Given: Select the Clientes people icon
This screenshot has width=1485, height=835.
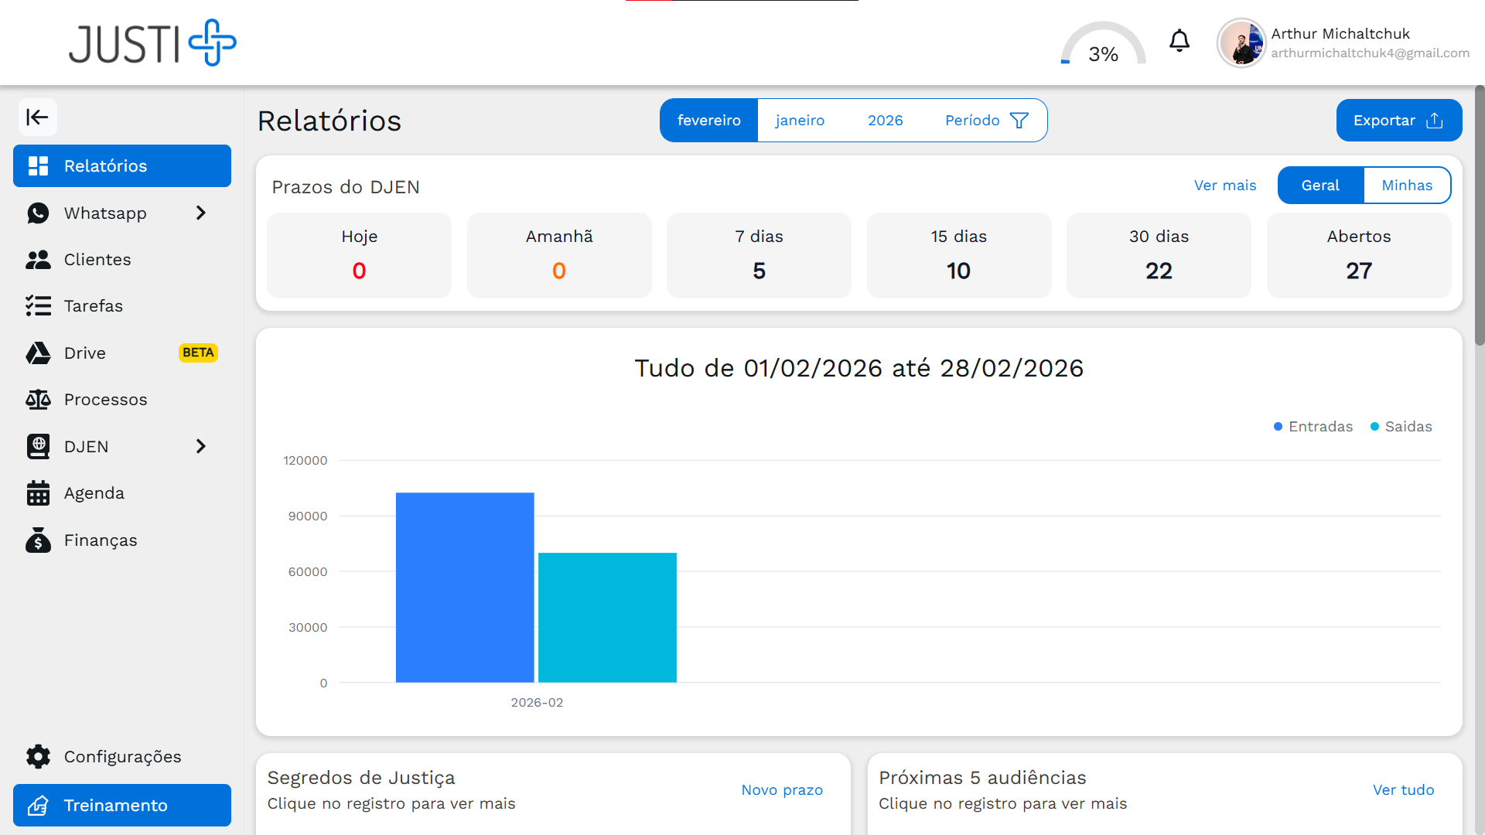Looking at the screenshot, I should (x=39, y=259).
